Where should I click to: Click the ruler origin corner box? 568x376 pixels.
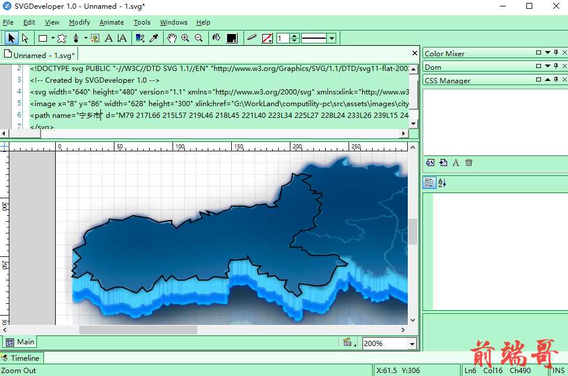tap(4, 147)
